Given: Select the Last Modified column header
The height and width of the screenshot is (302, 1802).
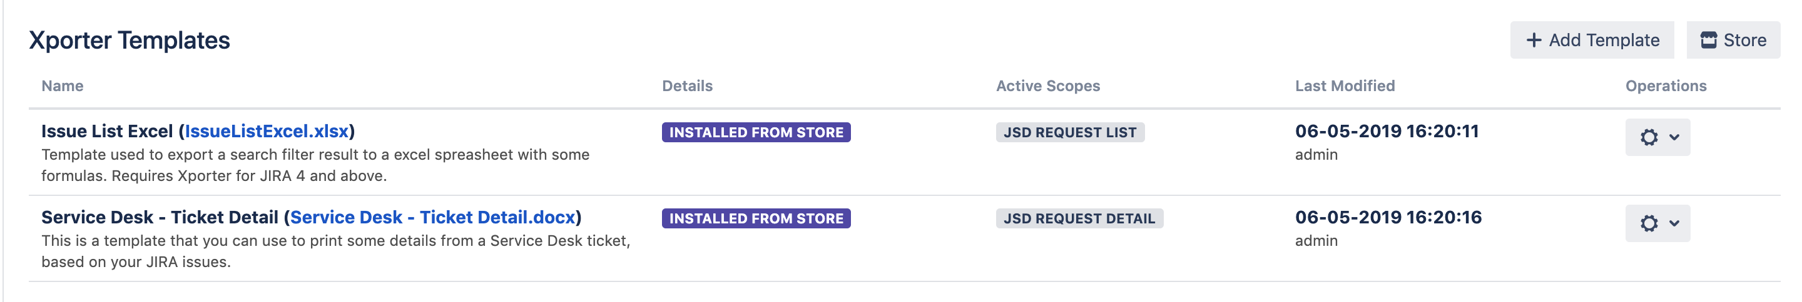Looking at the screenshot, I should pyautogui.click(x=1344, y=85).
